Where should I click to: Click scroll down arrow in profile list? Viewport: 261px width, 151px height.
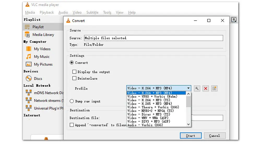pyautogui.click(x=188, y=124)
